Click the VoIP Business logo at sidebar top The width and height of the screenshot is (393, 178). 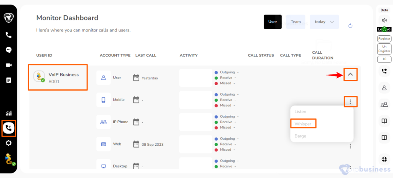click(8, 18)
